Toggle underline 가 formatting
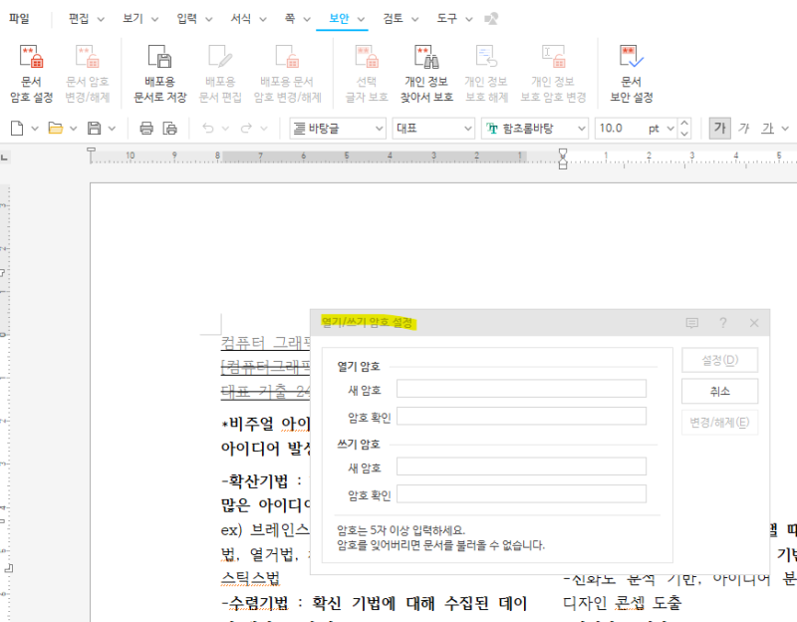The image size is (797, 622). [x=767, y=129]
